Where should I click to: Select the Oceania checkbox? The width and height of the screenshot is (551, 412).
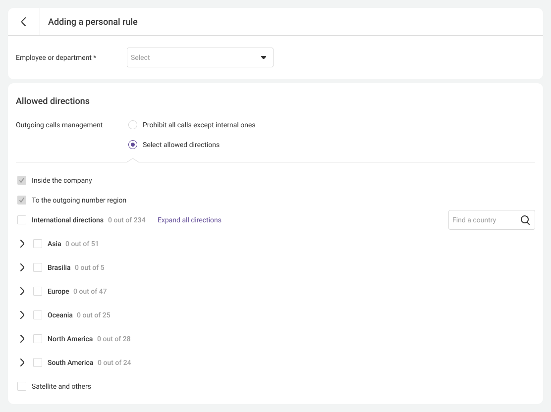(38, 315)
